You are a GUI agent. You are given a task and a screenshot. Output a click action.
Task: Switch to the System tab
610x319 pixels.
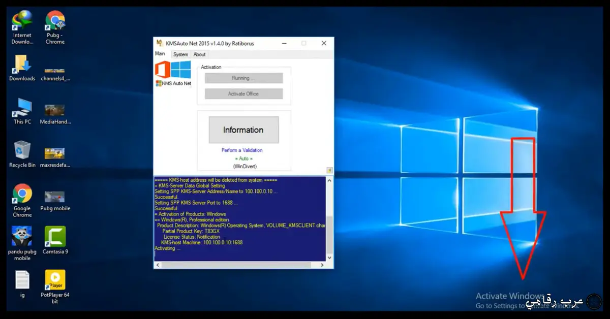(x=180, y=54)
